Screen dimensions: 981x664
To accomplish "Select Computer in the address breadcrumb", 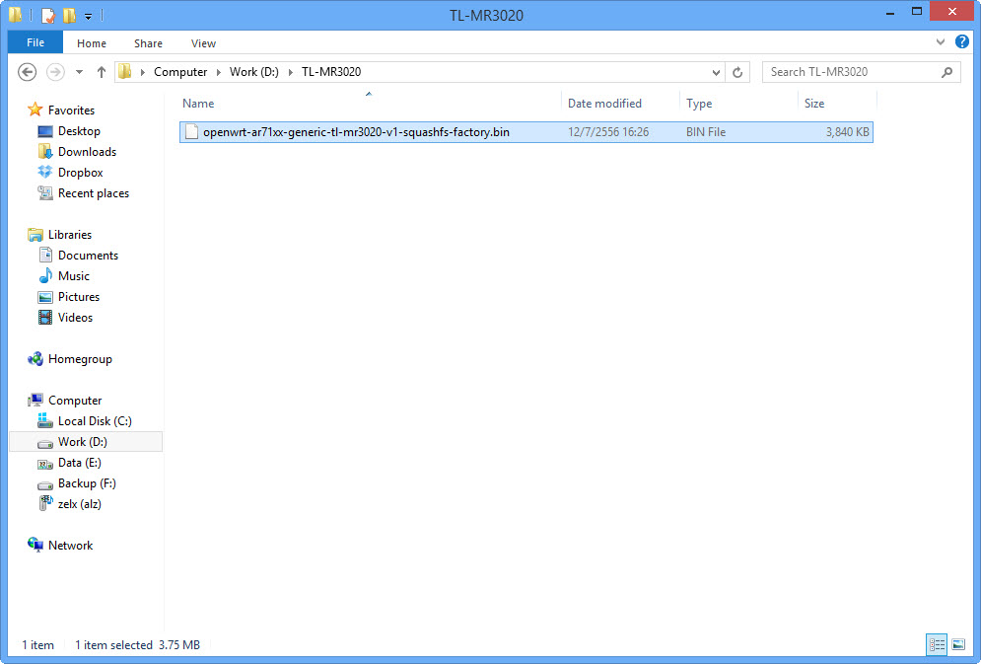I will [180, 72].
